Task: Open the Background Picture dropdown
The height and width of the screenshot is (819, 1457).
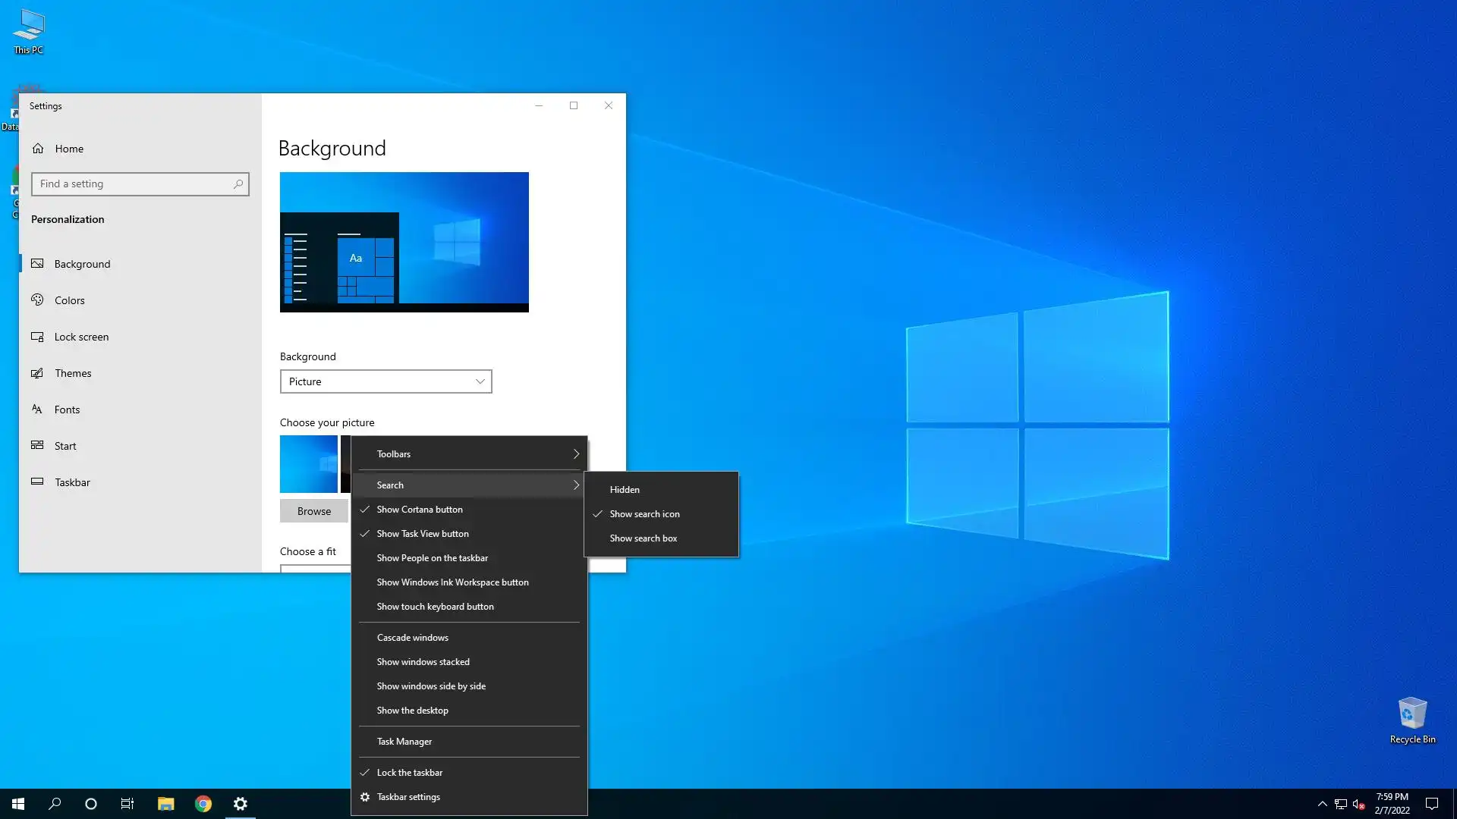Action: tap(385, 381)
